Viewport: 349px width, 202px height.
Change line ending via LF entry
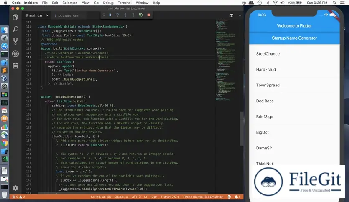point(146,197)
